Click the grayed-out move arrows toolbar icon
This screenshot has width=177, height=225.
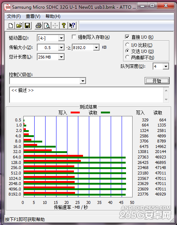[55, 26]
